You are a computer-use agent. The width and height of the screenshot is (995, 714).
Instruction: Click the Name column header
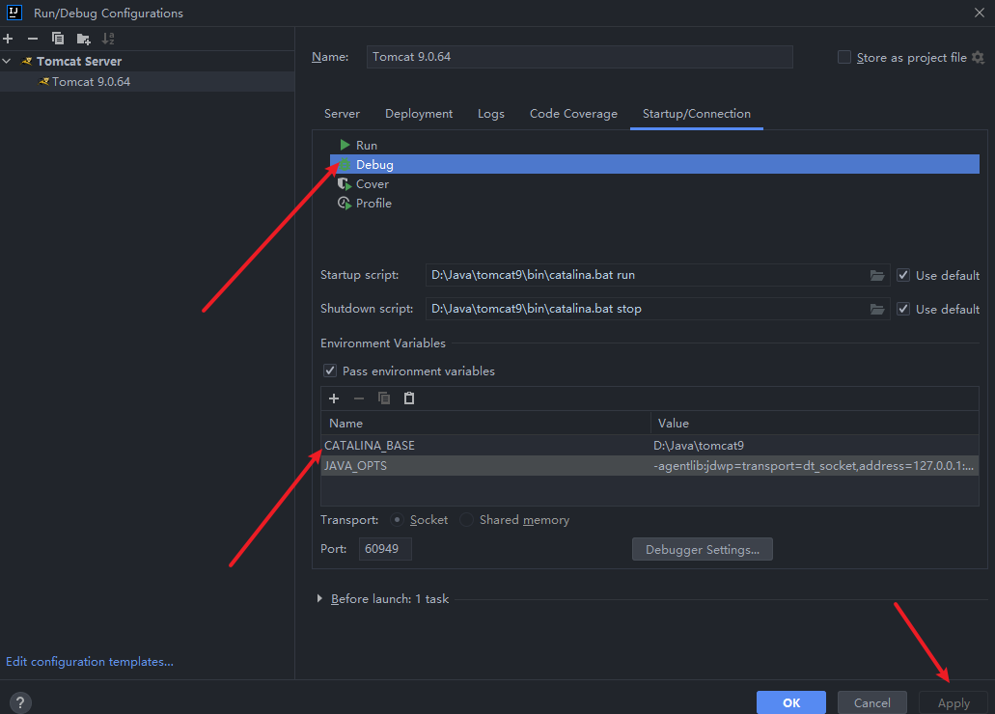pyautogui.click(x=486, y=424)
